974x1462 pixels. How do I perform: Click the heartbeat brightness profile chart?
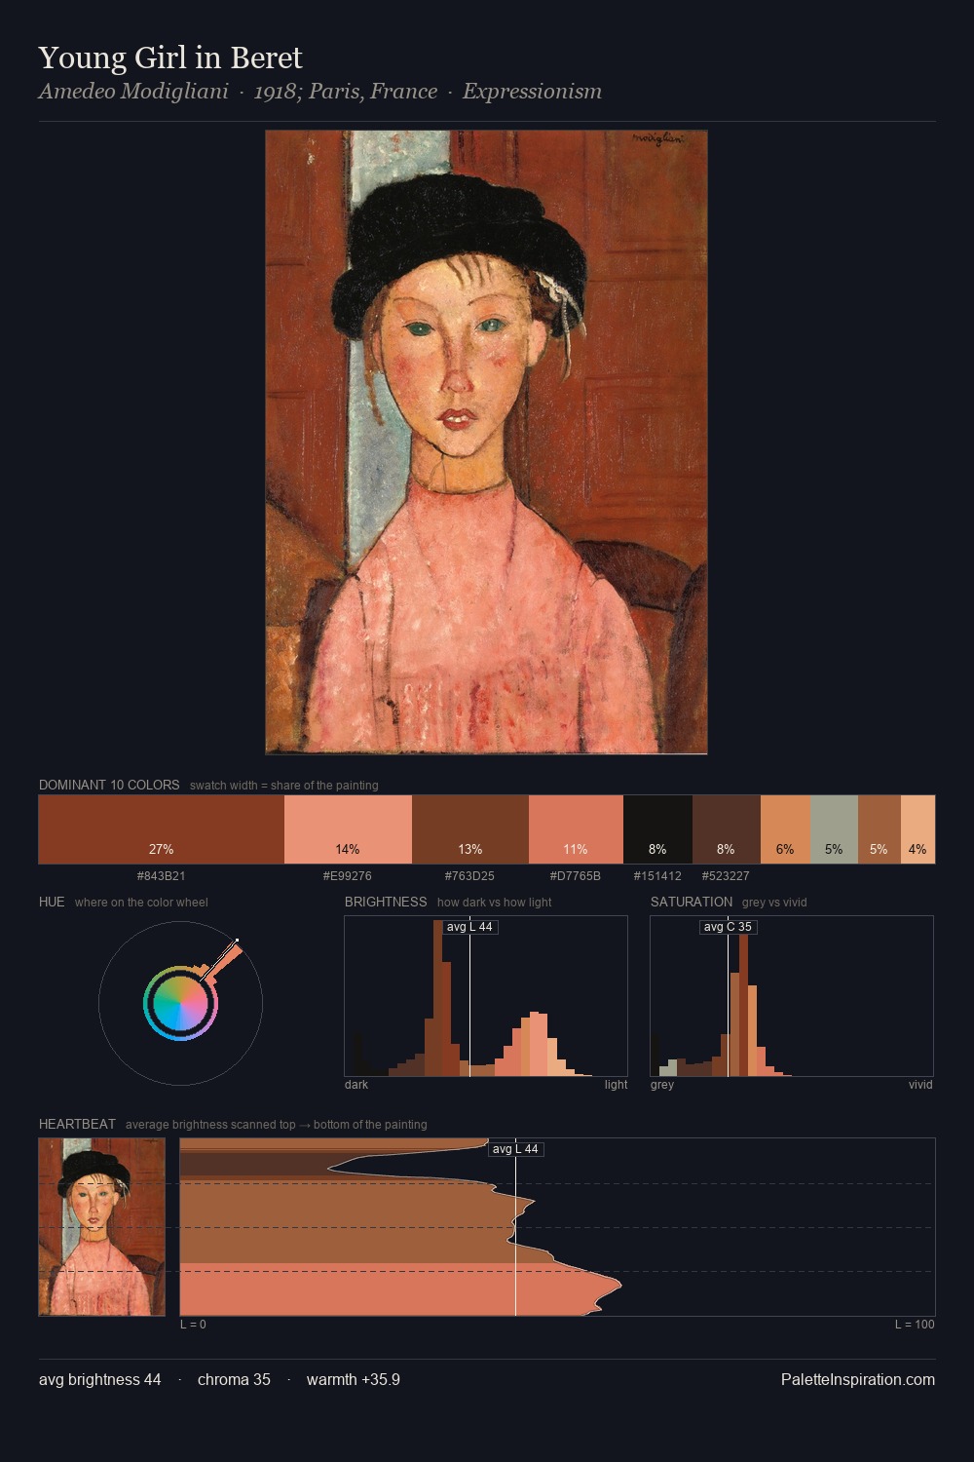pos(557,1227)
